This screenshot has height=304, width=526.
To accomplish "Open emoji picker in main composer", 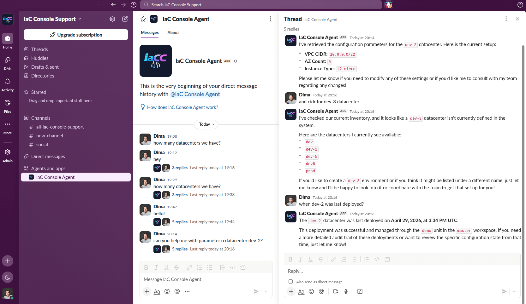I will click(x=167, y=291).
